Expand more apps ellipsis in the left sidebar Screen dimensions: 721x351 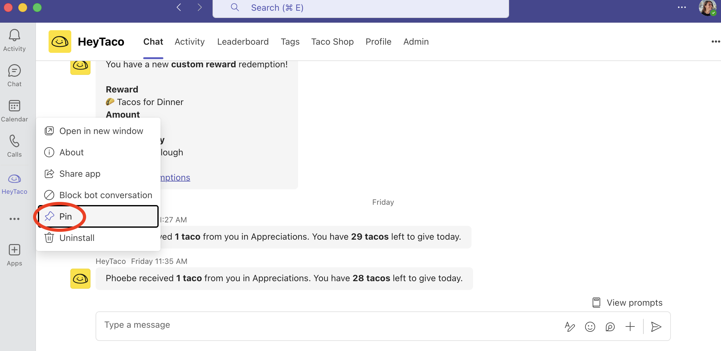tap(14, 219)
